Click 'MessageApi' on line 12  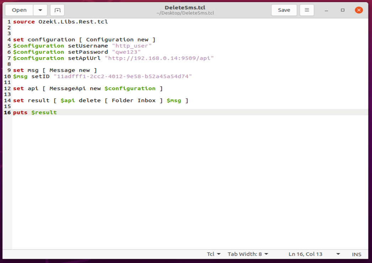pos(68,88)
